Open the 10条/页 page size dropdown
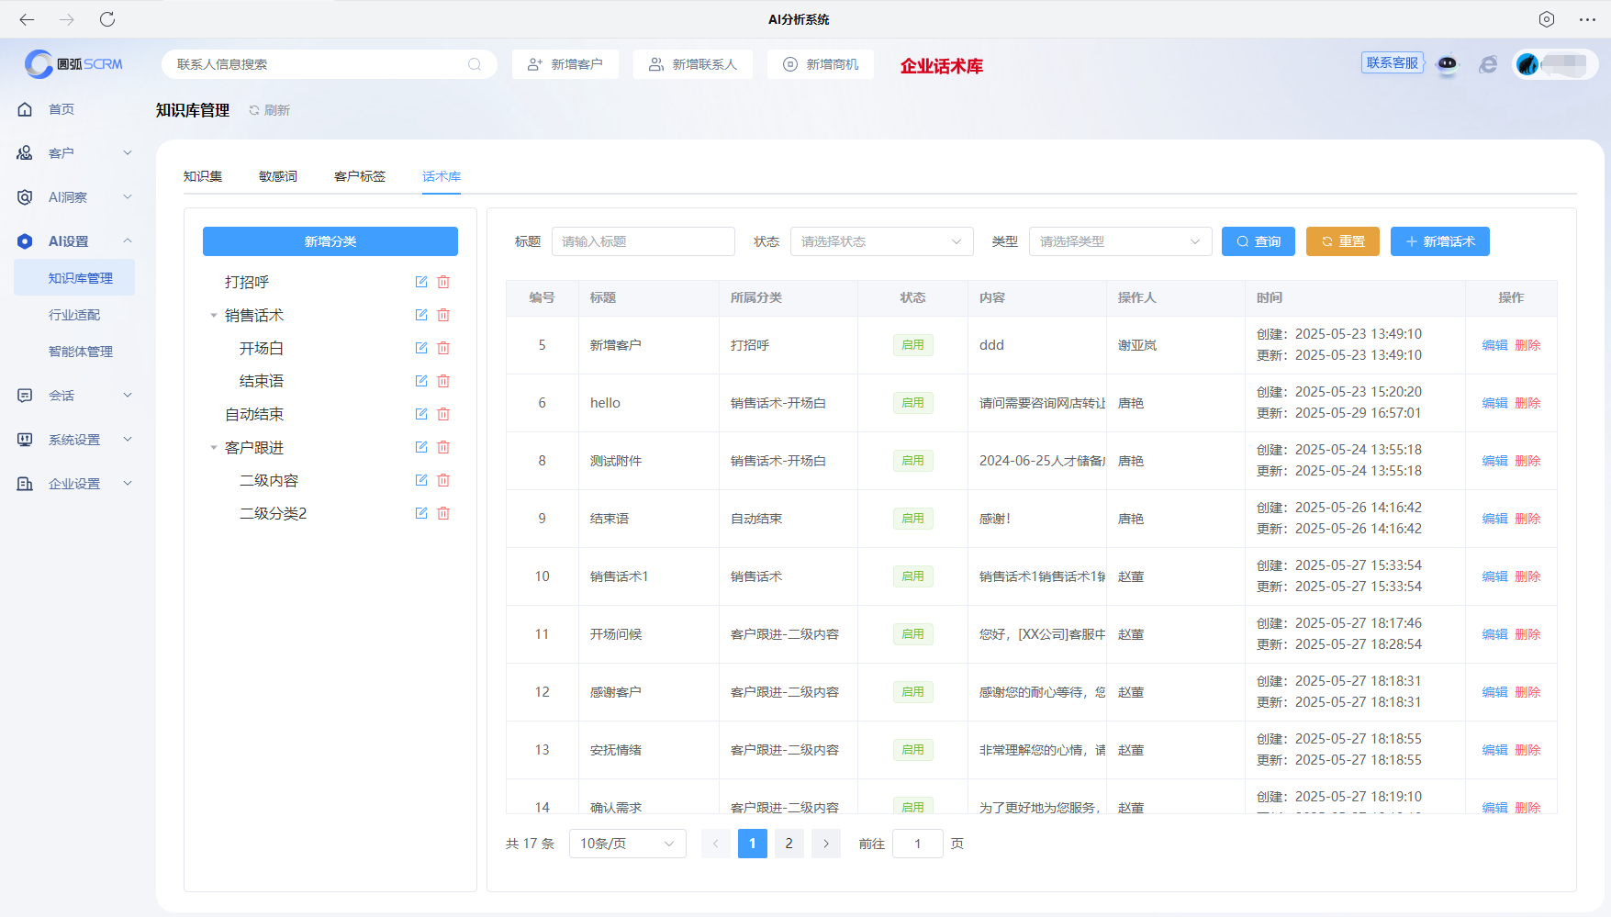This screenshot has height=917, width=1611. point(627,843)
